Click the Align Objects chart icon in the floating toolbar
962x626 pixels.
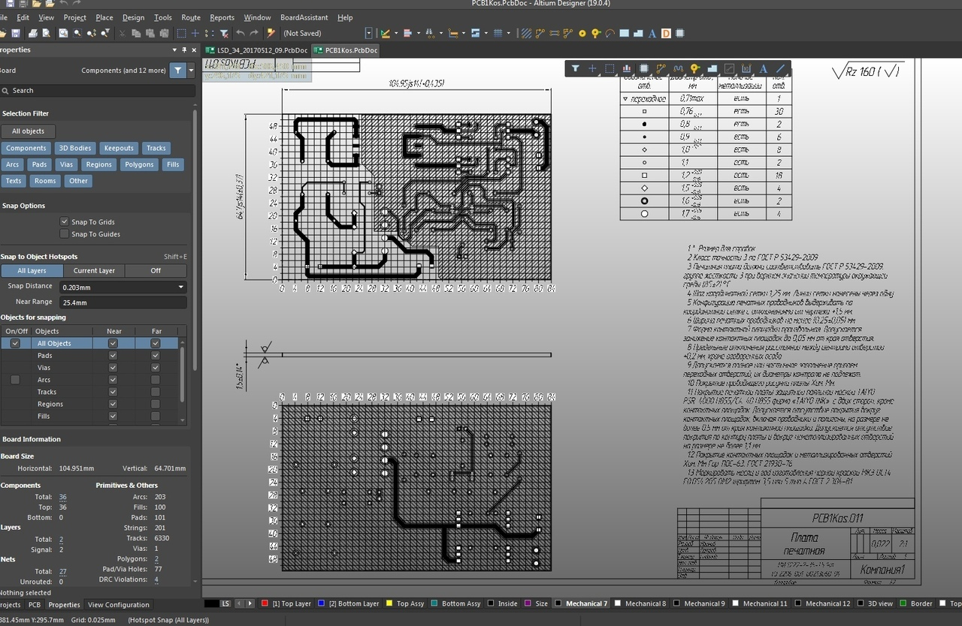coord(626,68)
